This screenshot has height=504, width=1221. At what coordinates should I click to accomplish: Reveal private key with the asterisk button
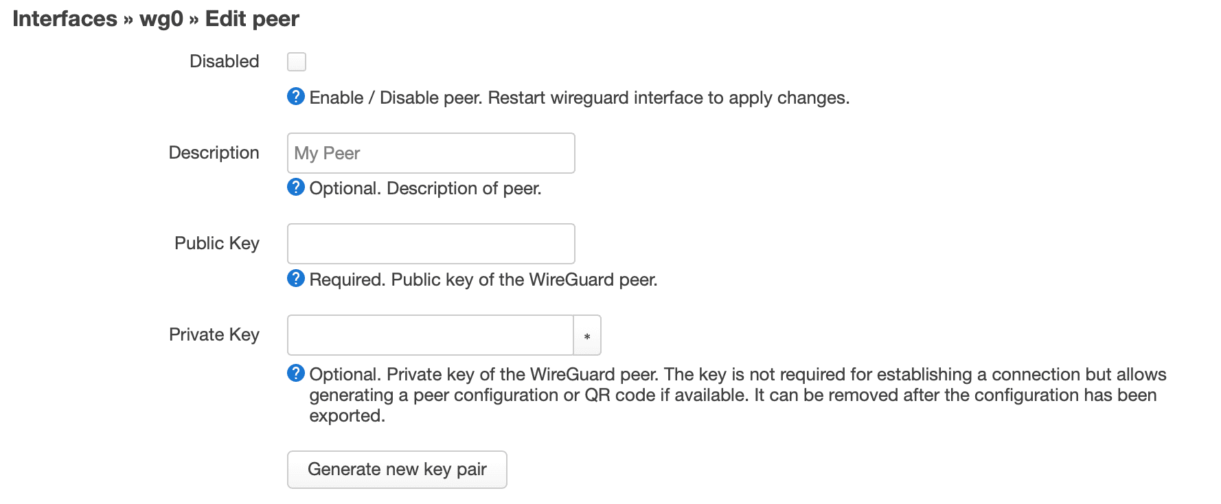[587, 336]
